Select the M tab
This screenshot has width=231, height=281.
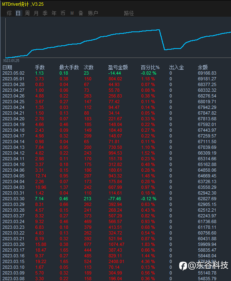coord(72,13)
